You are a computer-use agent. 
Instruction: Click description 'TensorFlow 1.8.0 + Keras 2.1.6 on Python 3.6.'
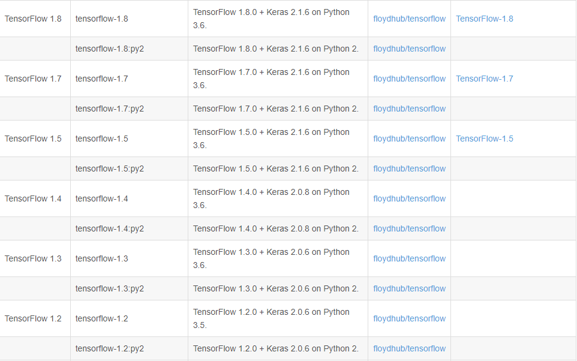coord(271,19)
